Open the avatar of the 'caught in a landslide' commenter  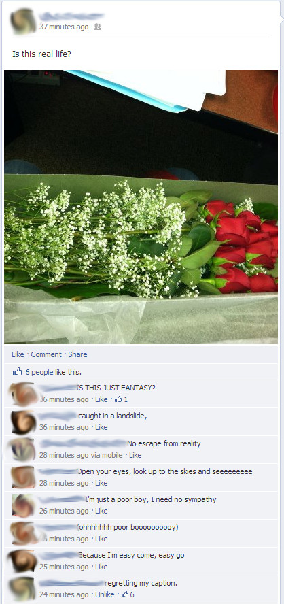click(24, 422)
